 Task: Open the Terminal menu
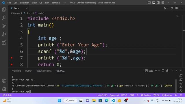(x=56, y=3)
